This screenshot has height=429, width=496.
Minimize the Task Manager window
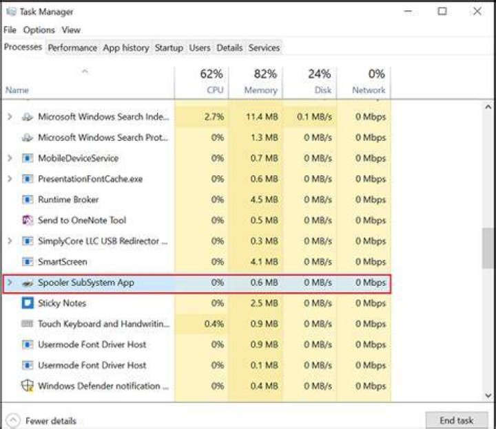tap(409, 12)
